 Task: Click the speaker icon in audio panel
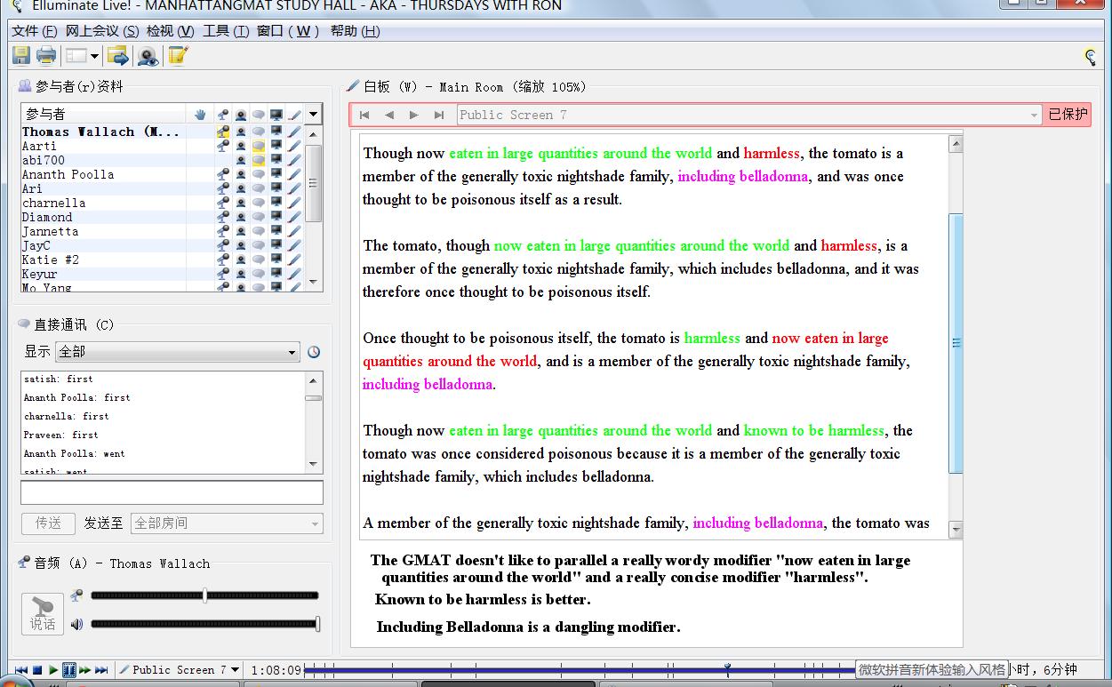[77, 624]
